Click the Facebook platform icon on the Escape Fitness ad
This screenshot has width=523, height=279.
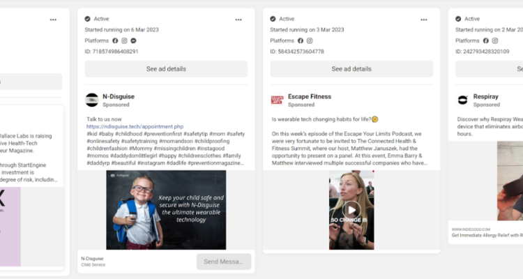click(301, 40)
